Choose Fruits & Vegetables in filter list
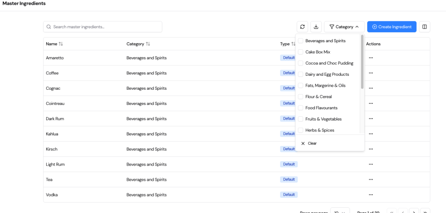This screenshot has height=213, width=446. [x=301, y=119]
